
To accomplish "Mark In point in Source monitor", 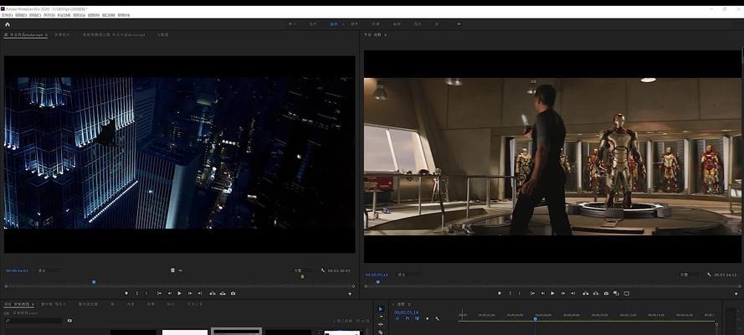I will (136, 293).
